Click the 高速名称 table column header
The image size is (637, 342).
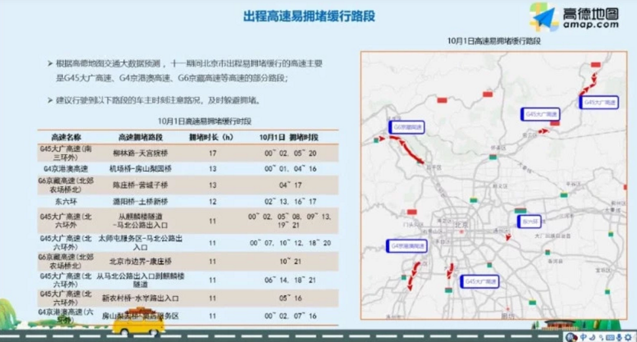pos(61,138)
